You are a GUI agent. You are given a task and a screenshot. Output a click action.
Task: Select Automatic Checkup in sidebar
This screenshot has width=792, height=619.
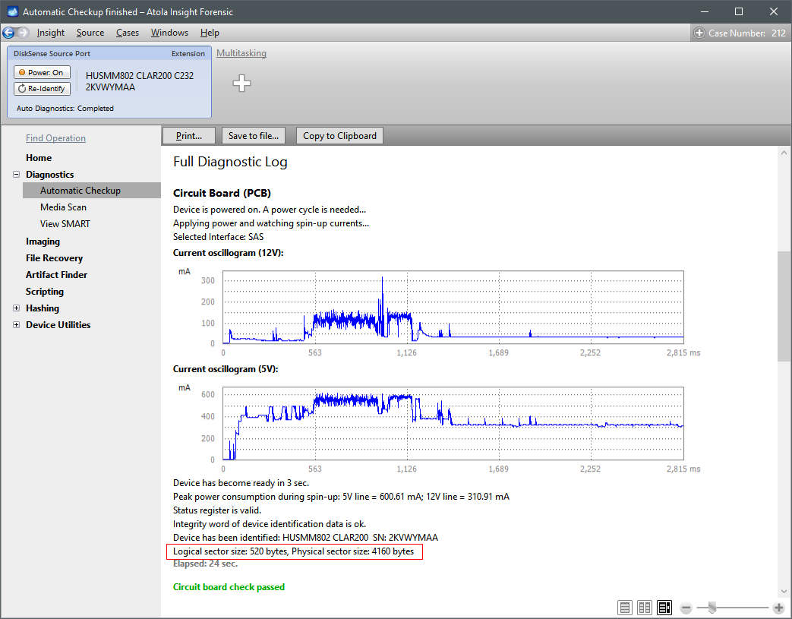pos(91,191)
